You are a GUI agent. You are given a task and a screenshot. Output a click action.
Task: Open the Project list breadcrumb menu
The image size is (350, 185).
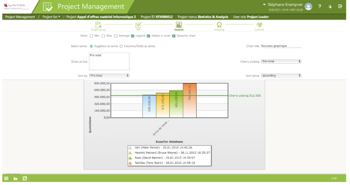coord(51,17)
